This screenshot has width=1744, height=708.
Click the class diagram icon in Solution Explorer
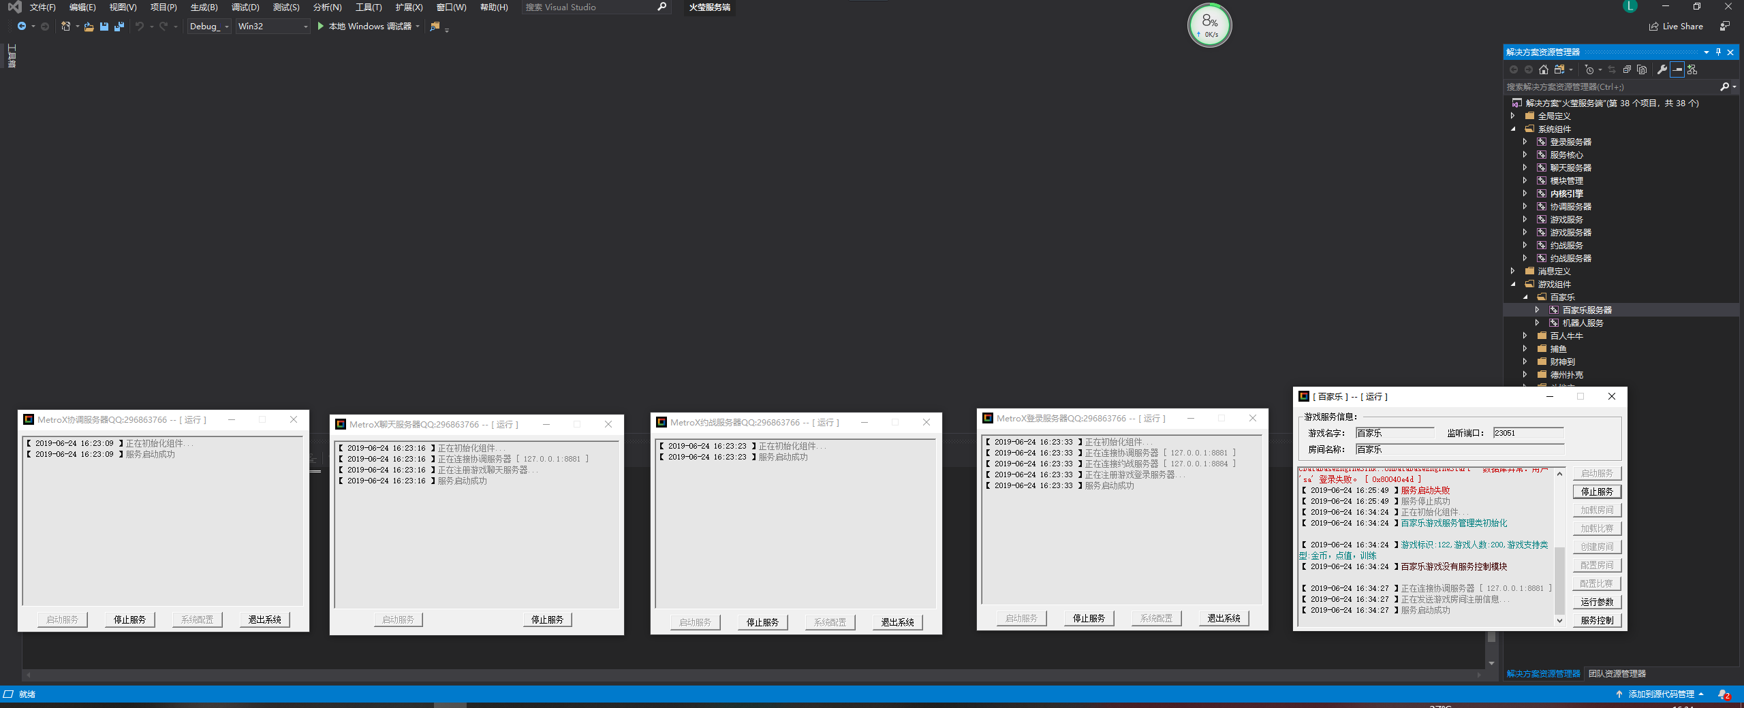click(x=1692, y=69)
